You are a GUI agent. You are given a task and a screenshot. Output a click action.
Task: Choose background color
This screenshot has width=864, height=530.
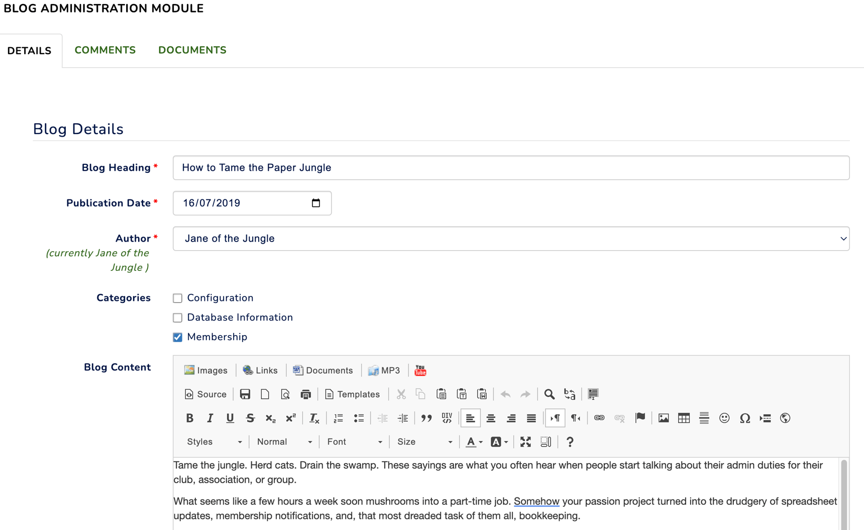pyautogui.click(x=499, y=442)
